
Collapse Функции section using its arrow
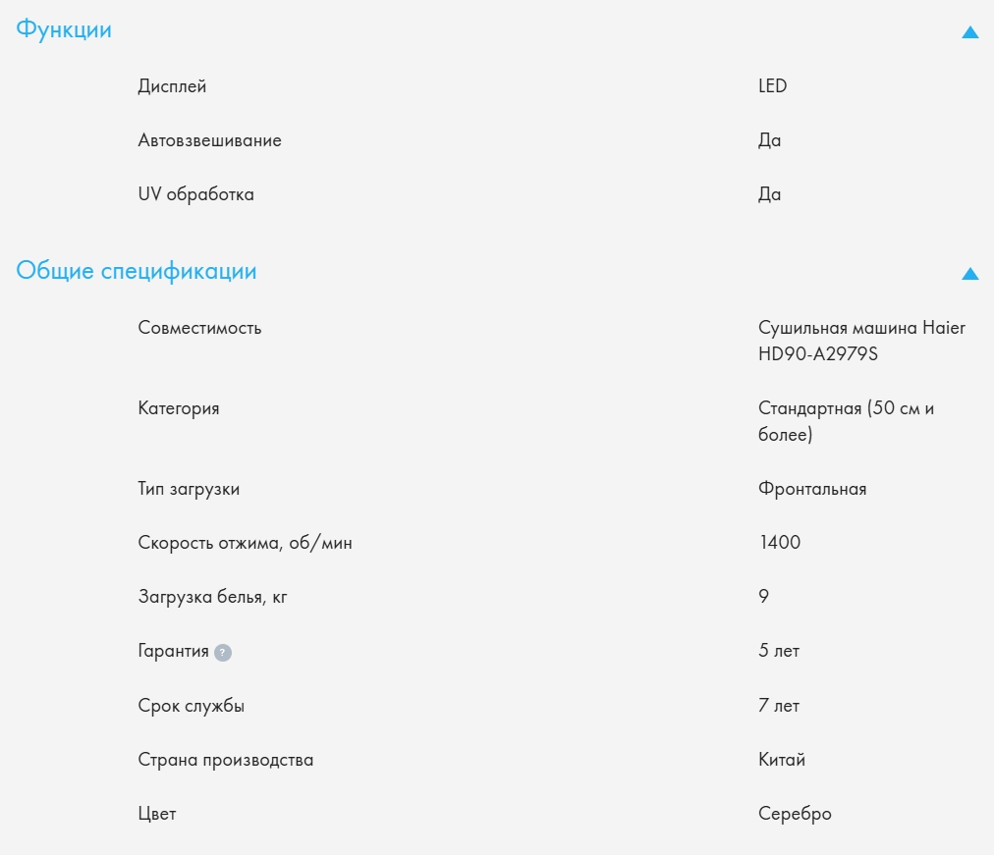click(970, 32)
